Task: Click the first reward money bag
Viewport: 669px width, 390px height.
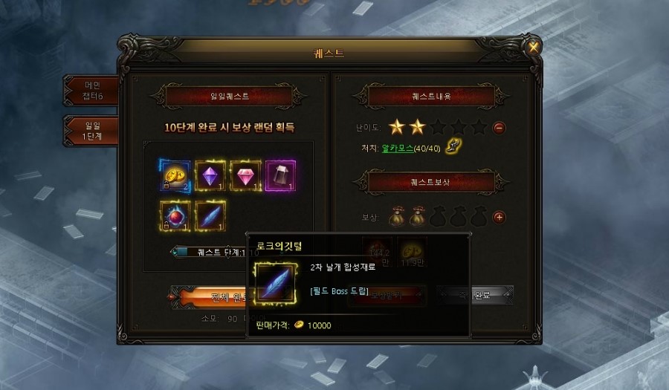Action: (x=397, y=216)
